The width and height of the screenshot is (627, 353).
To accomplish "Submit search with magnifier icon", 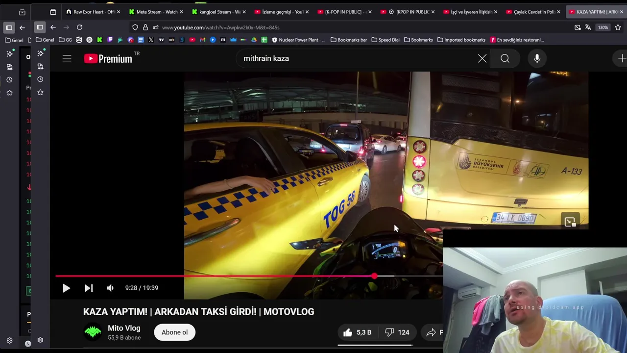I will click(x=505, y=59).
